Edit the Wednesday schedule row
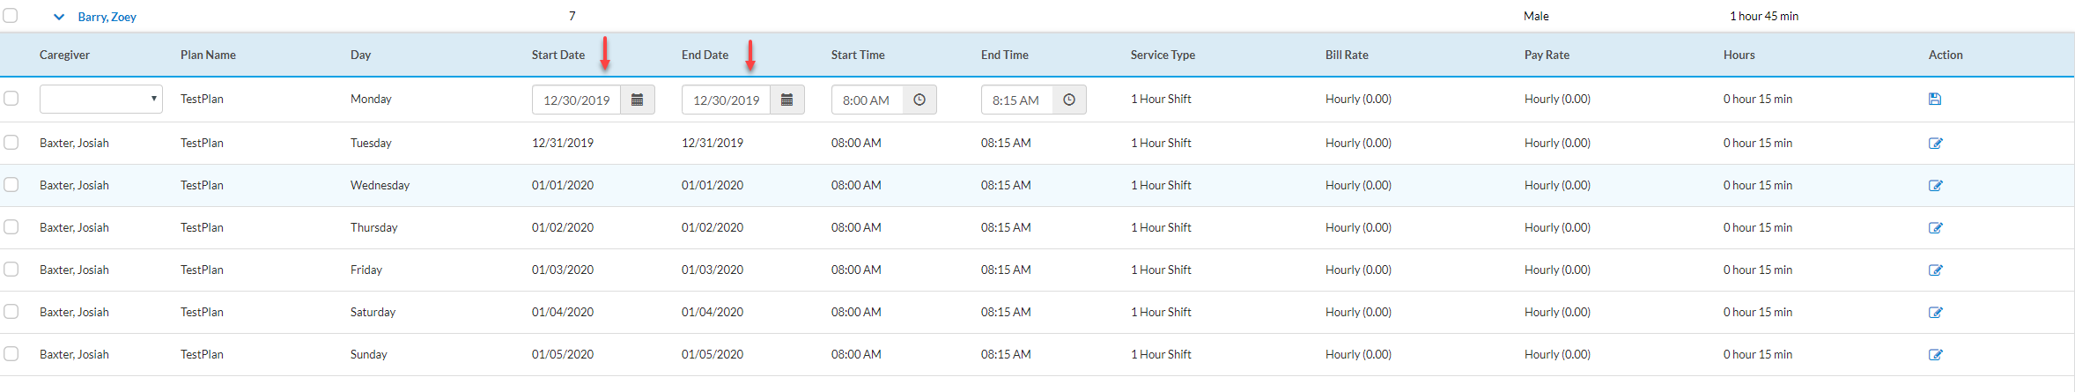Viewport: 2075px width, 392px height. click(1935, 186)
